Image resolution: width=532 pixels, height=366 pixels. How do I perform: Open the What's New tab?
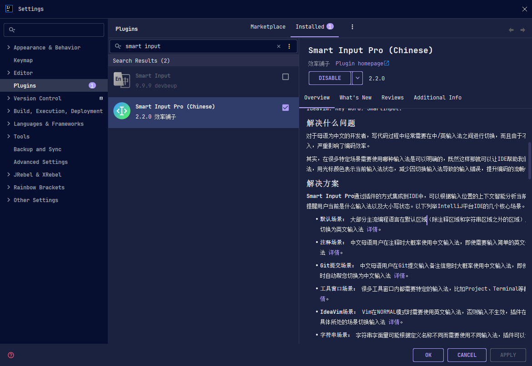point(356,98)
